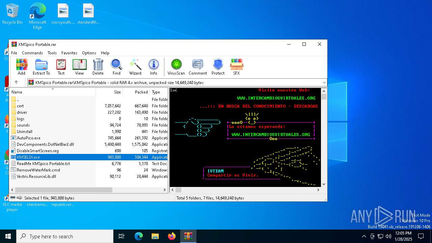
Task: Click the taskbar search box
Action: point(65,236)
